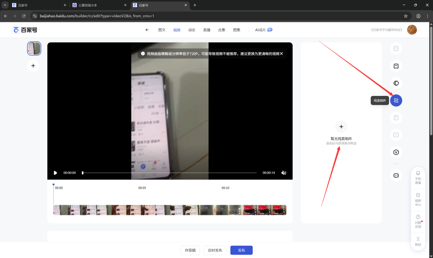
Task: Open the AI成片 tab
Action: pyautogui.click(x=263, y=30)
